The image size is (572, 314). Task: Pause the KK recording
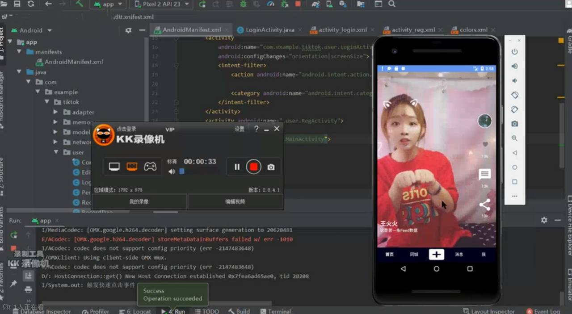pyautogui.click(x=237, y=167)
